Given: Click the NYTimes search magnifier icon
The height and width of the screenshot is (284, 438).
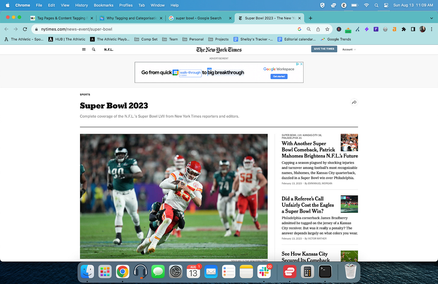Looking at the screenshot, I should [x=94, y=50].
